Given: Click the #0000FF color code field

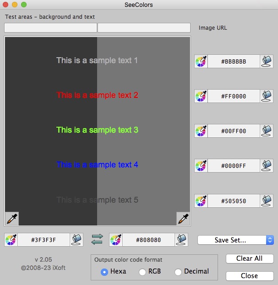Looking at the screenshot, I should click(x=234, y=166).
